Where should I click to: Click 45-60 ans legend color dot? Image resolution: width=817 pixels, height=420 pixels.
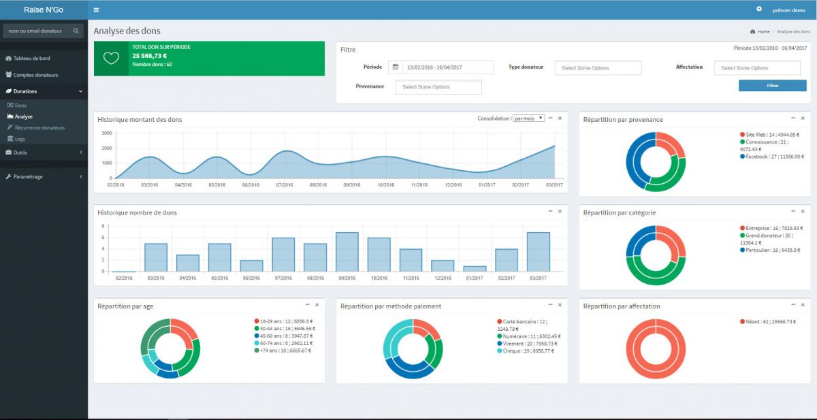[257, 336]
